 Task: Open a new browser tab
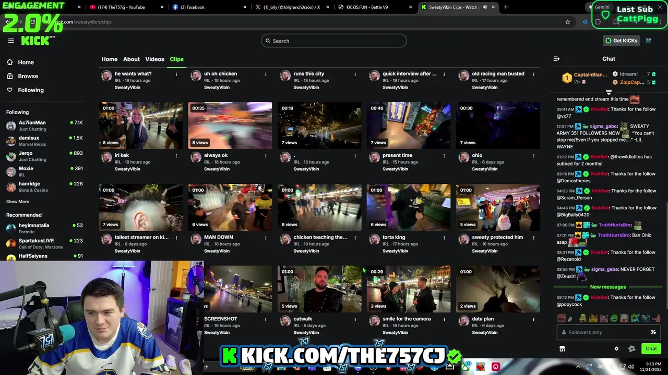pyautogui.click(x=506, y=7)
